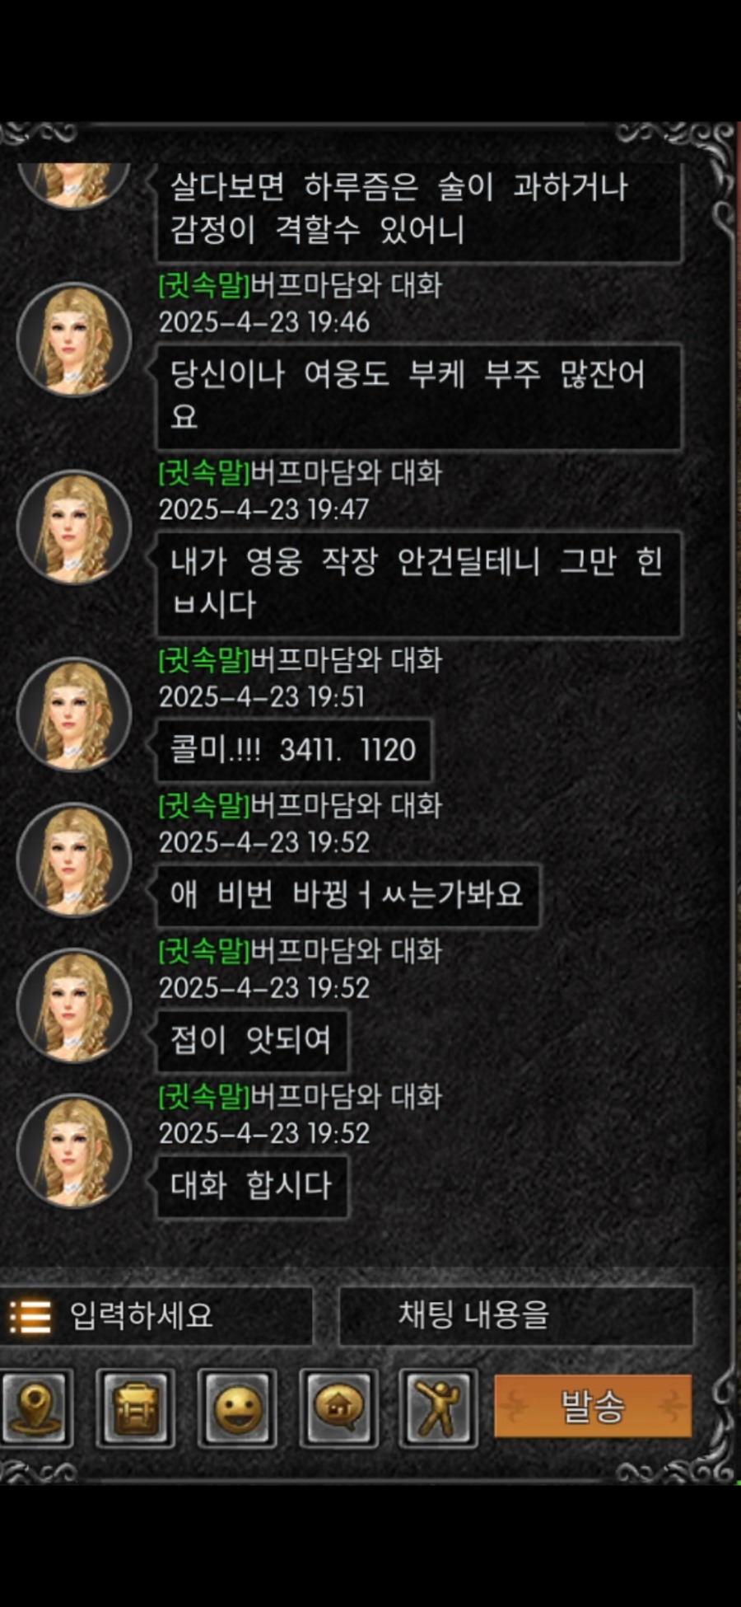Viewport: 741px width, 1607px height.
Task: Tap the avatar beside 19:47 message
Action: coord(74,527)
